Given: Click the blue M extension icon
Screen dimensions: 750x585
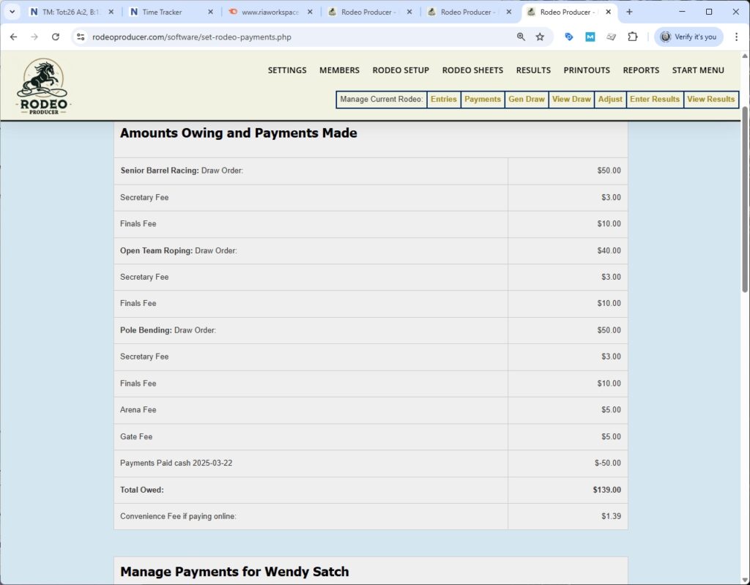Looking at the screenshot, I should (x=590, y=35).
